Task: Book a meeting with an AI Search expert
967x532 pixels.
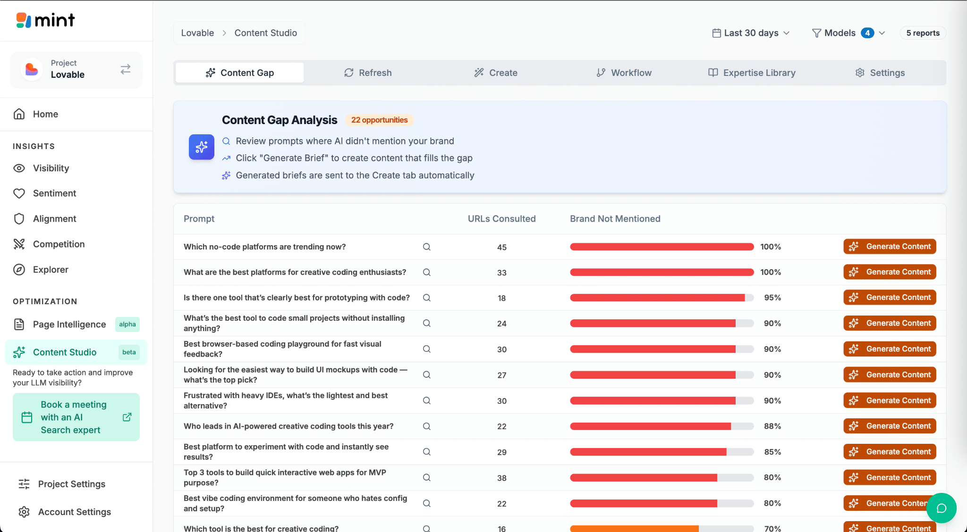Action: coord(76,417)
